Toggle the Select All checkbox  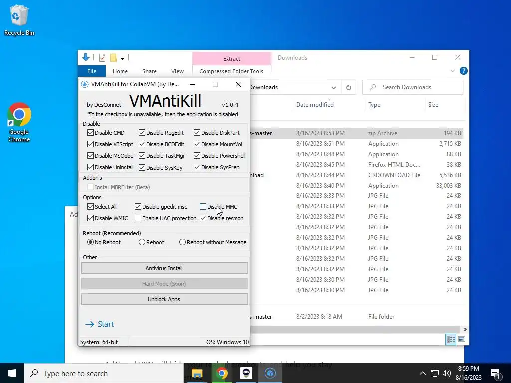pos(91,207)
